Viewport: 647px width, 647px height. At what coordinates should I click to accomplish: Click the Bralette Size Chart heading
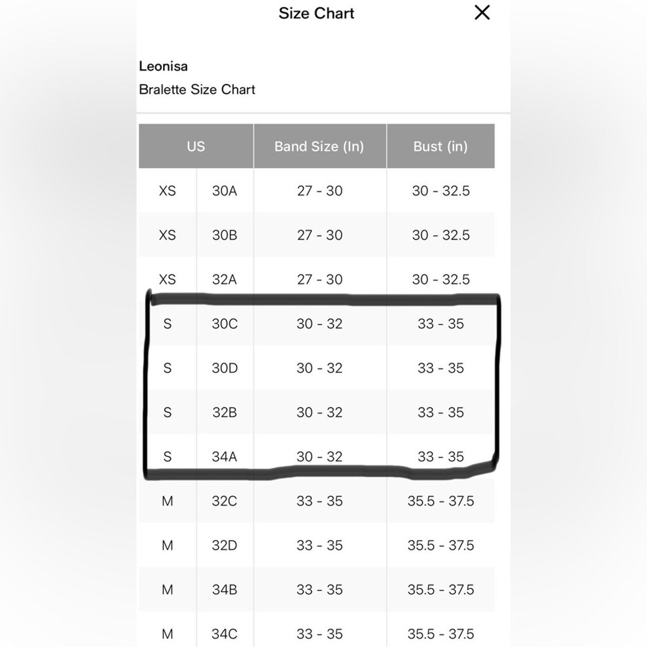(x=197, y=89)
